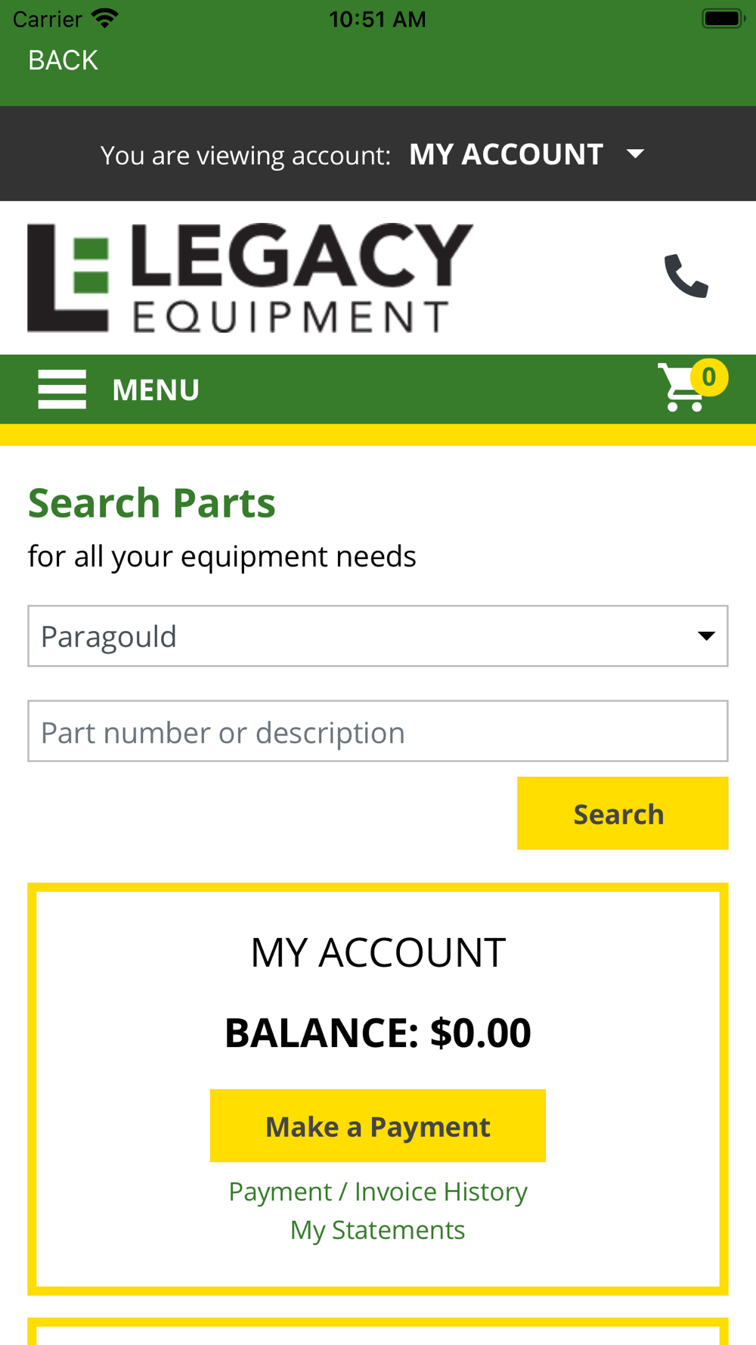Tap BACK in the top bar
The image size is (756, 1345).
tap(64, 61)
